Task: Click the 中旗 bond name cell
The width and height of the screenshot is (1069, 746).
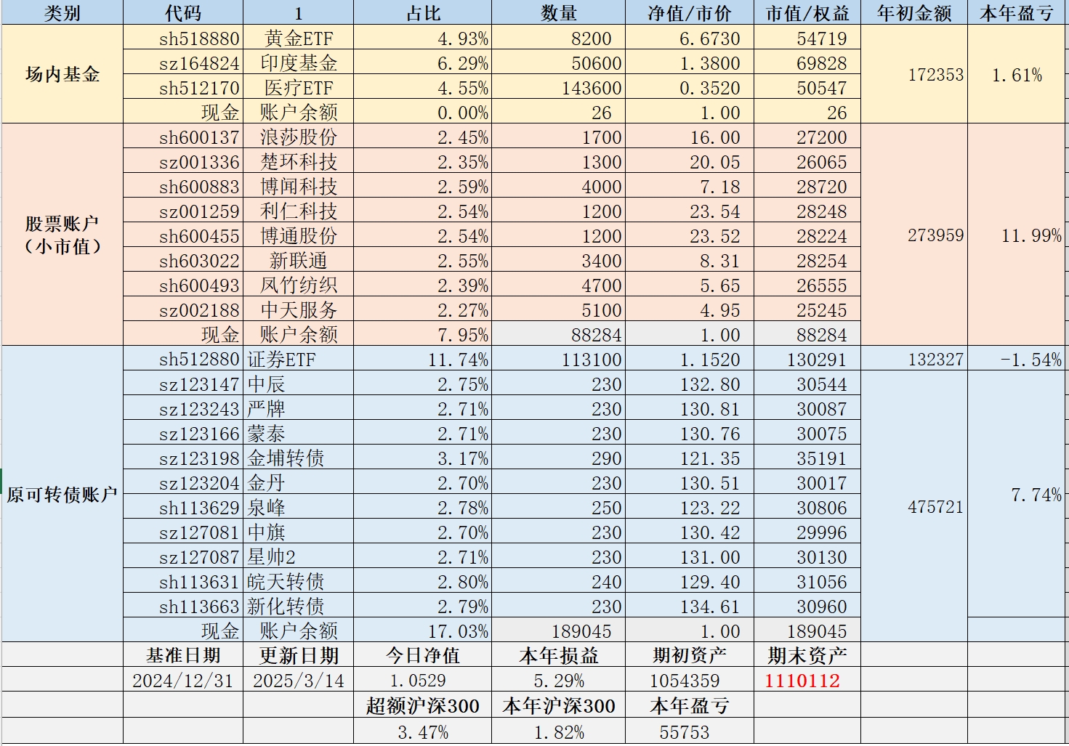Action: pyautogui.click(x=299, y=532)
